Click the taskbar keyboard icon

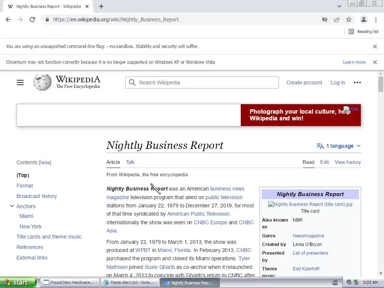pos(335,283)
